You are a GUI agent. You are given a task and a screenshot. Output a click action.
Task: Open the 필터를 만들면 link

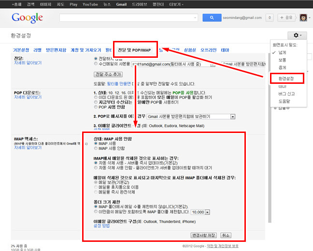pos(119,84)
